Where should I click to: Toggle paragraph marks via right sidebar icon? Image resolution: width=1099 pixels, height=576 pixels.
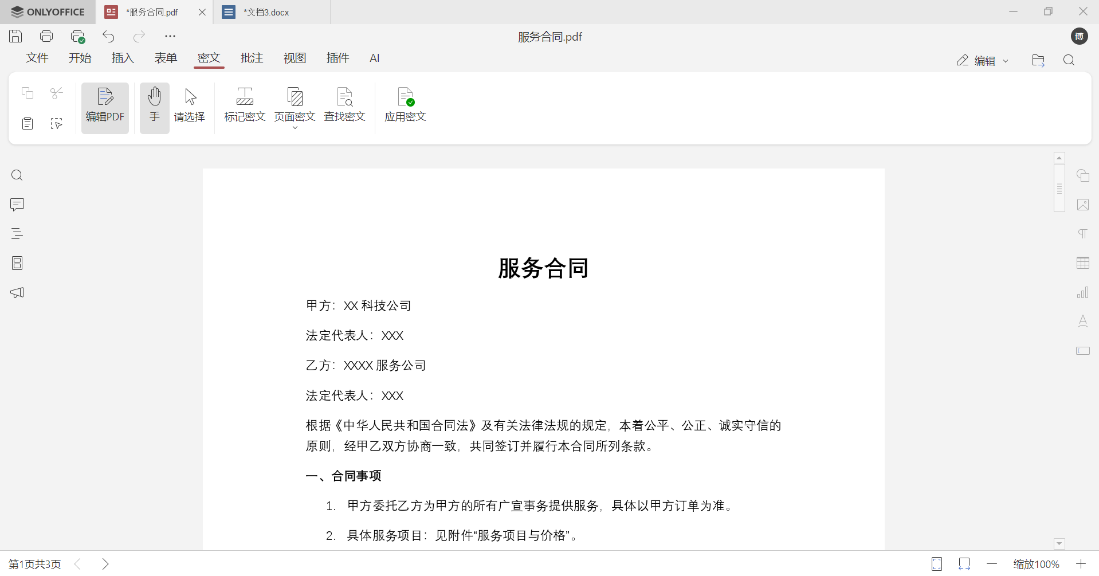coord(1082,233)
